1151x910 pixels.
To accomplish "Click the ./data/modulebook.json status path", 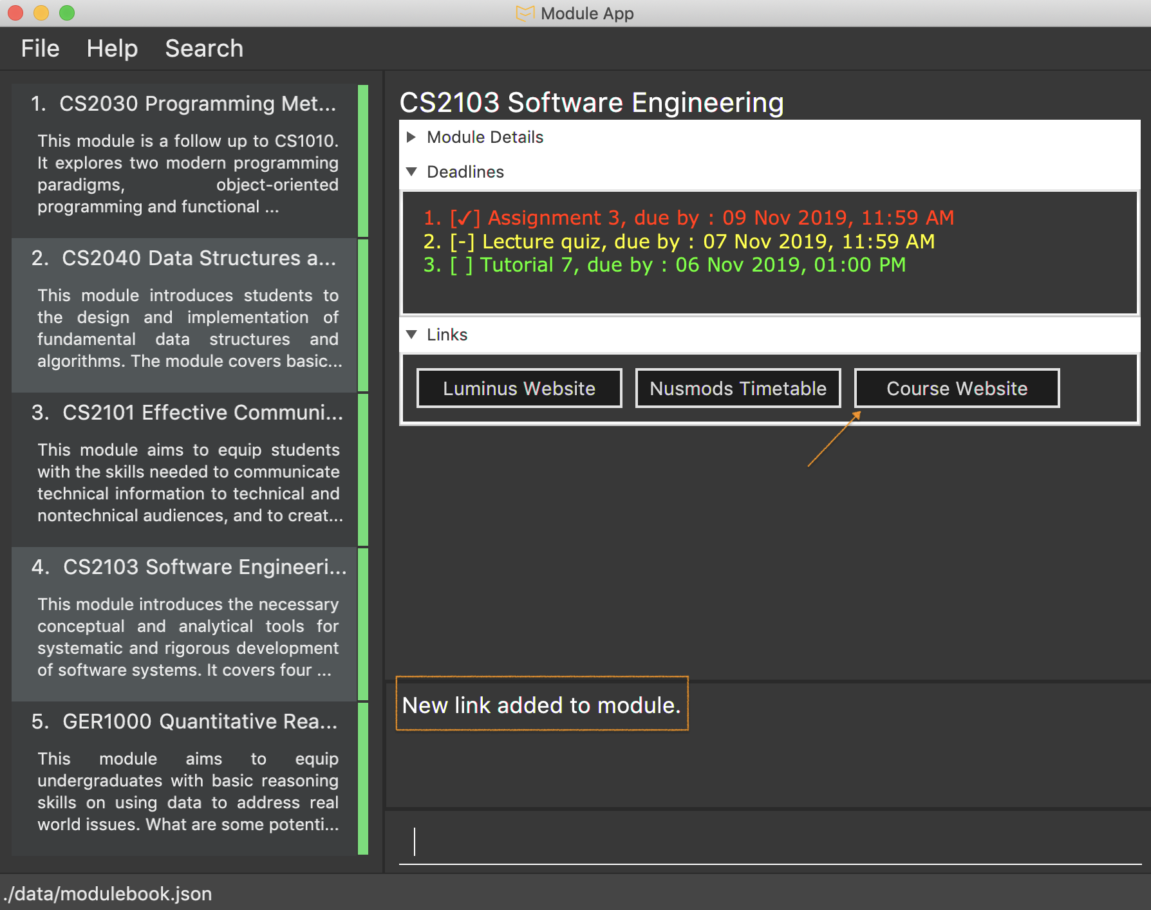I will click(x=107, y=894).
